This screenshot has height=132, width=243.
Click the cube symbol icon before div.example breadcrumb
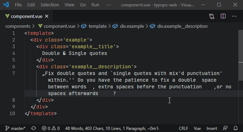(x=115, y=26)
